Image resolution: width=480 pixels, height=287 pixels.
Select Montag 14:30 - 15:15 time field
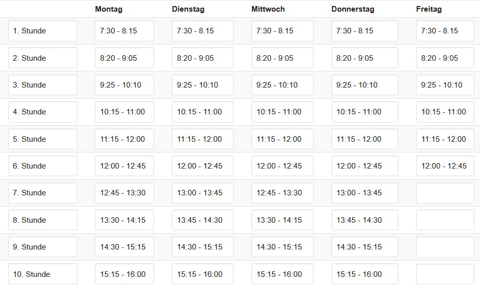pyautogui.click(x=124, y=247)
